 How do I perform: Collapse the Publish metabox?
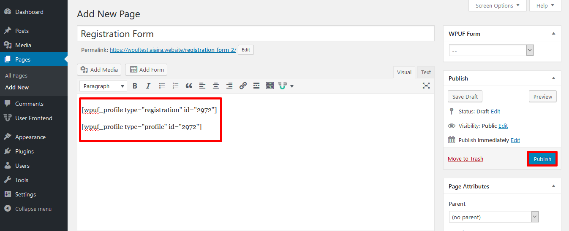(553, 78)
